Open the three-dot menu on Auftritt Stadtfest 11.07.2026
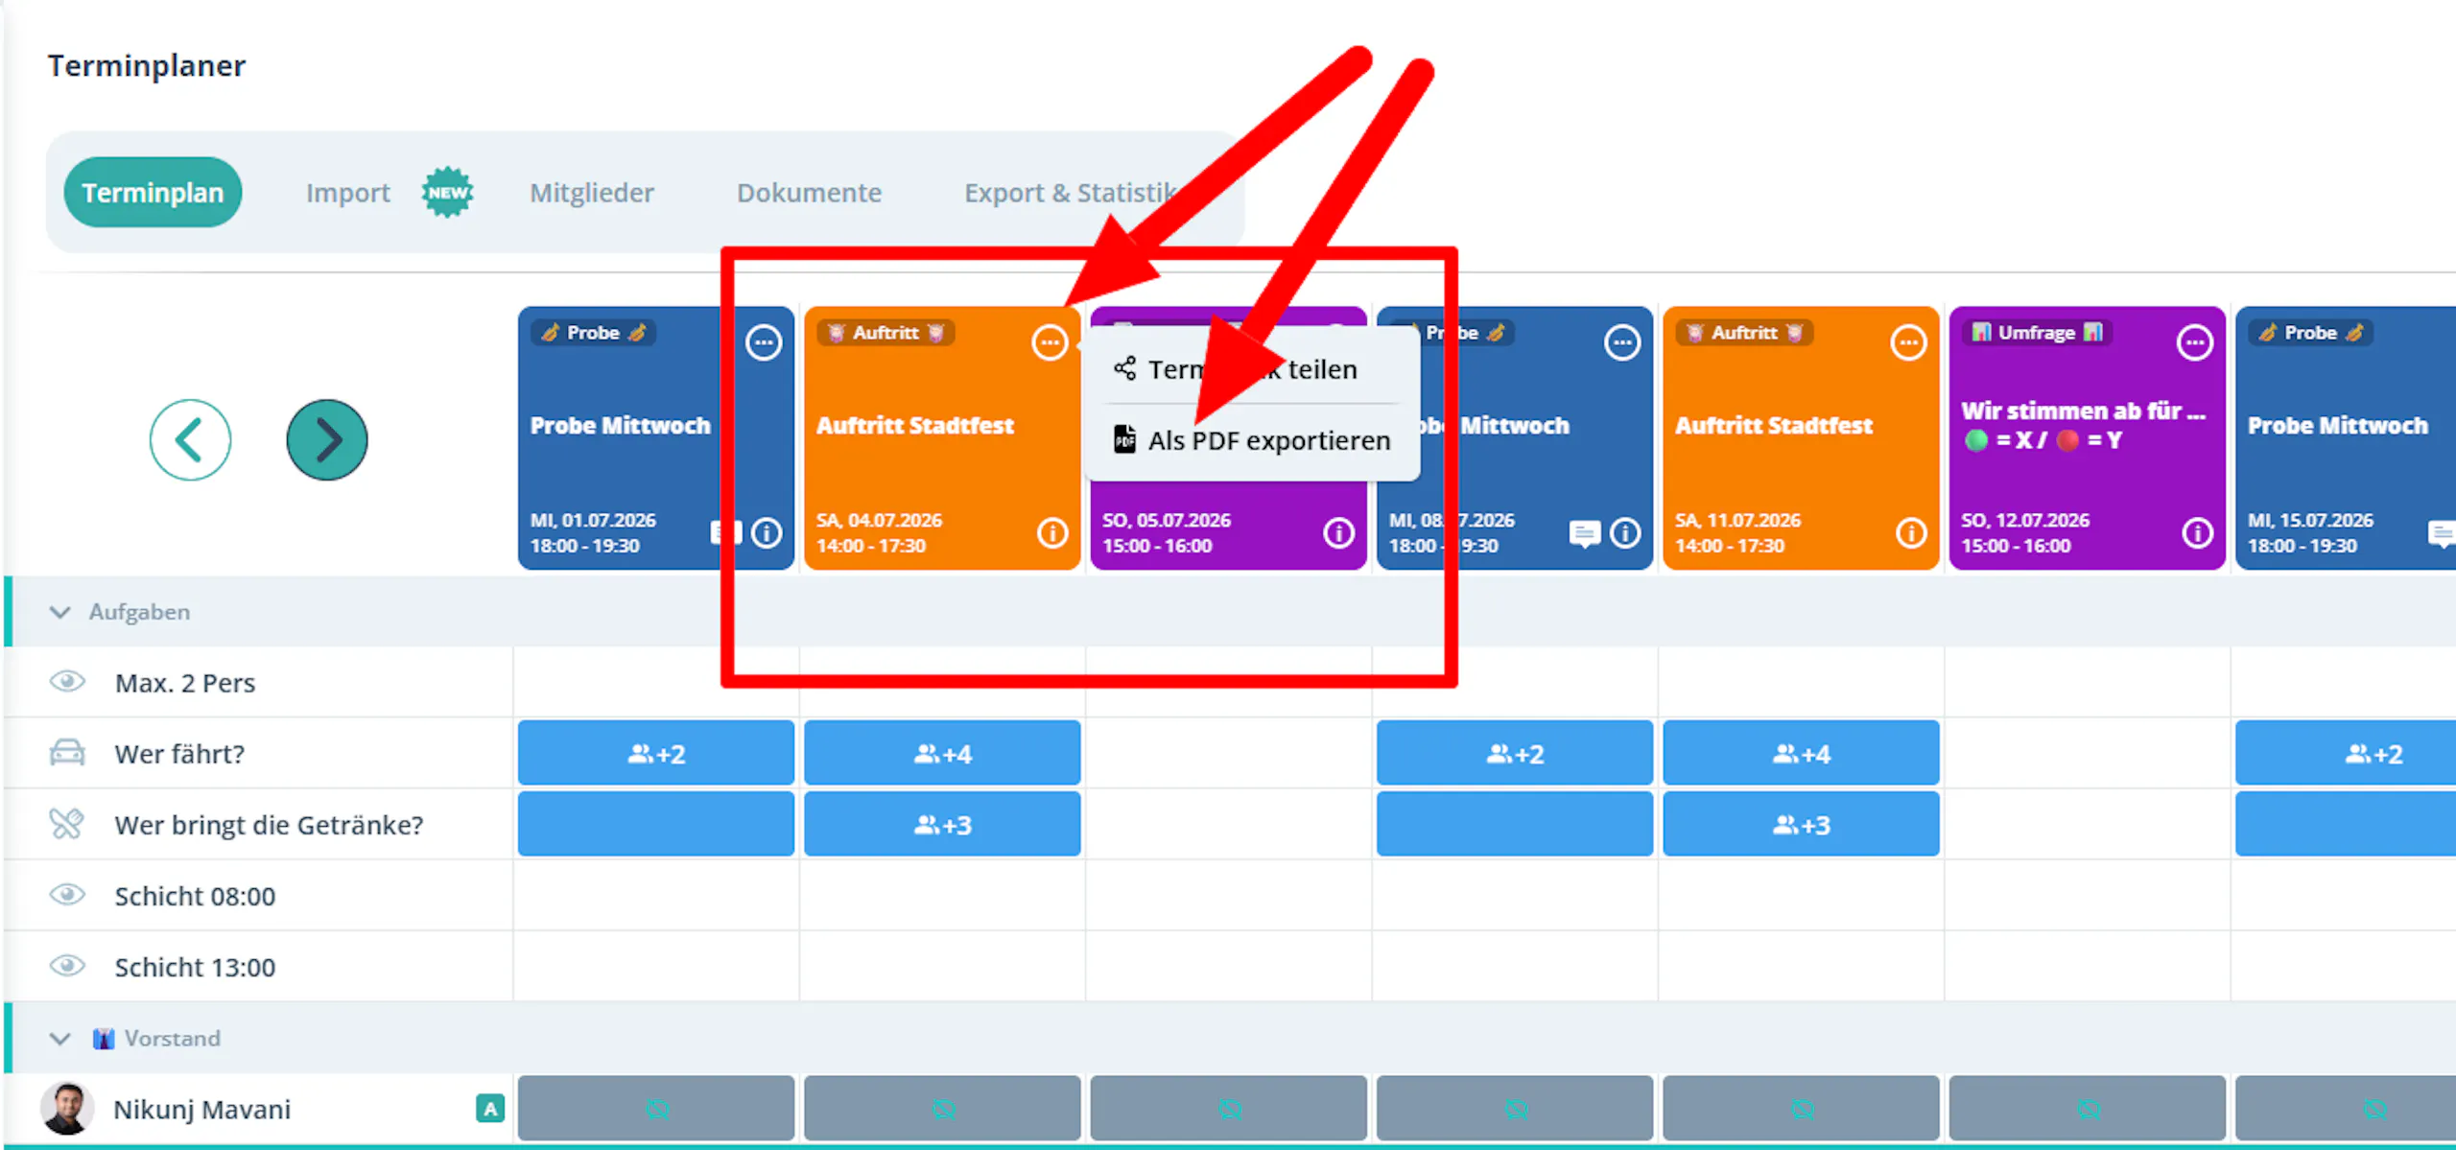The width and height of the screenshot is (2456, 1150). (1908, 342)
